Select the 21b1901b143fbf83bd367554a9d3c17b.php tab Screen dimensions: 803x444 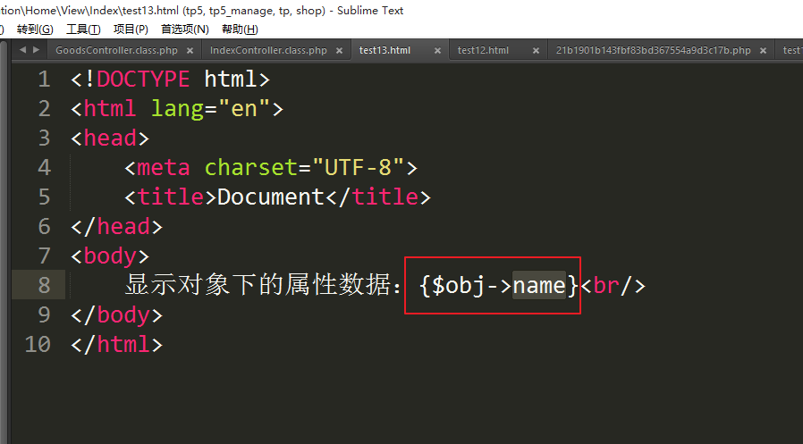pyautogui.click(x=653, y=51)
